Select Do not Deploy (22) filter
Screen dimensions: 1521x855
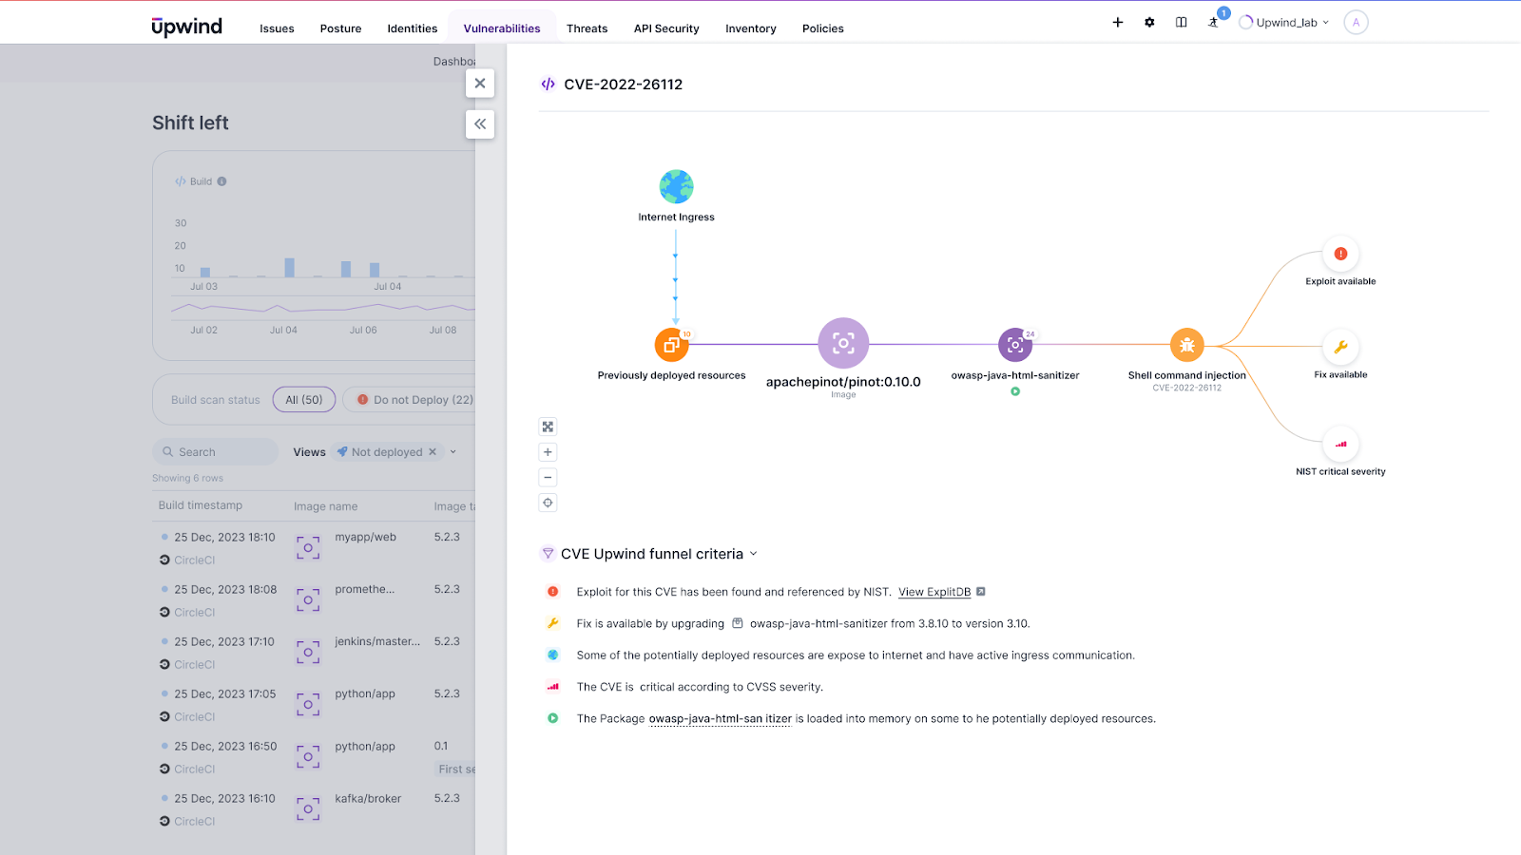411,400
